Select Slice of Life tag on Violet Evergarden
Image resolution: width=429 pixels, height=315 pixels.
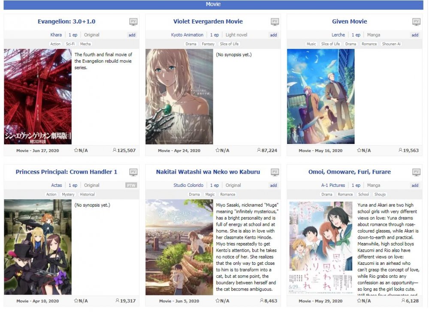229,44
